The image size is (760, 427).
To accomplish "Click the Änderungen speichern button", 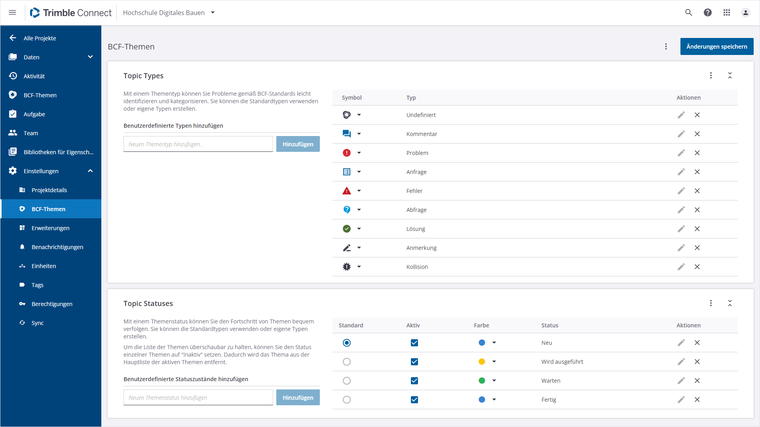I will [716, 47].
